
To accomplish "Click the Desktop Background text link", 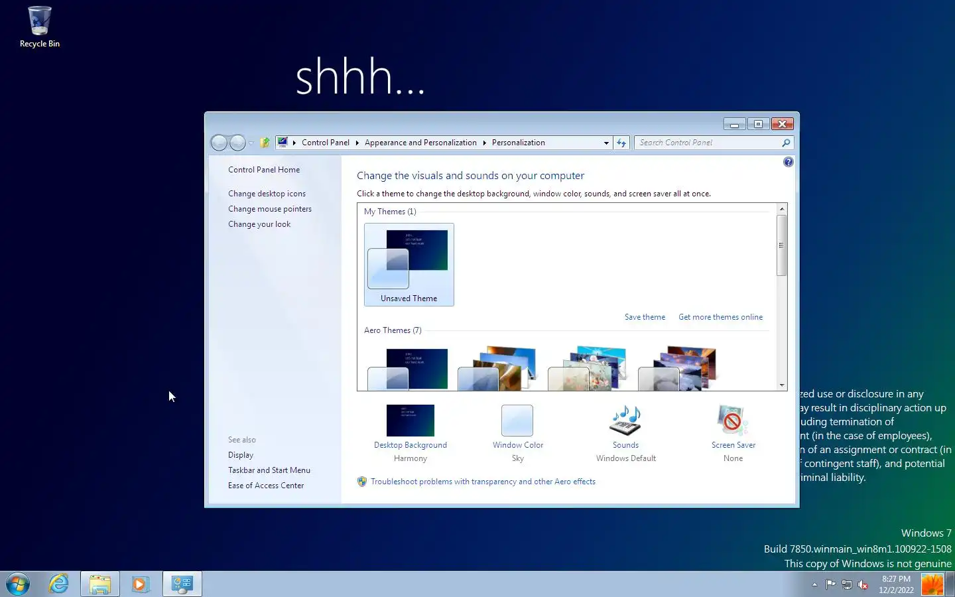I will click(411, 445).
